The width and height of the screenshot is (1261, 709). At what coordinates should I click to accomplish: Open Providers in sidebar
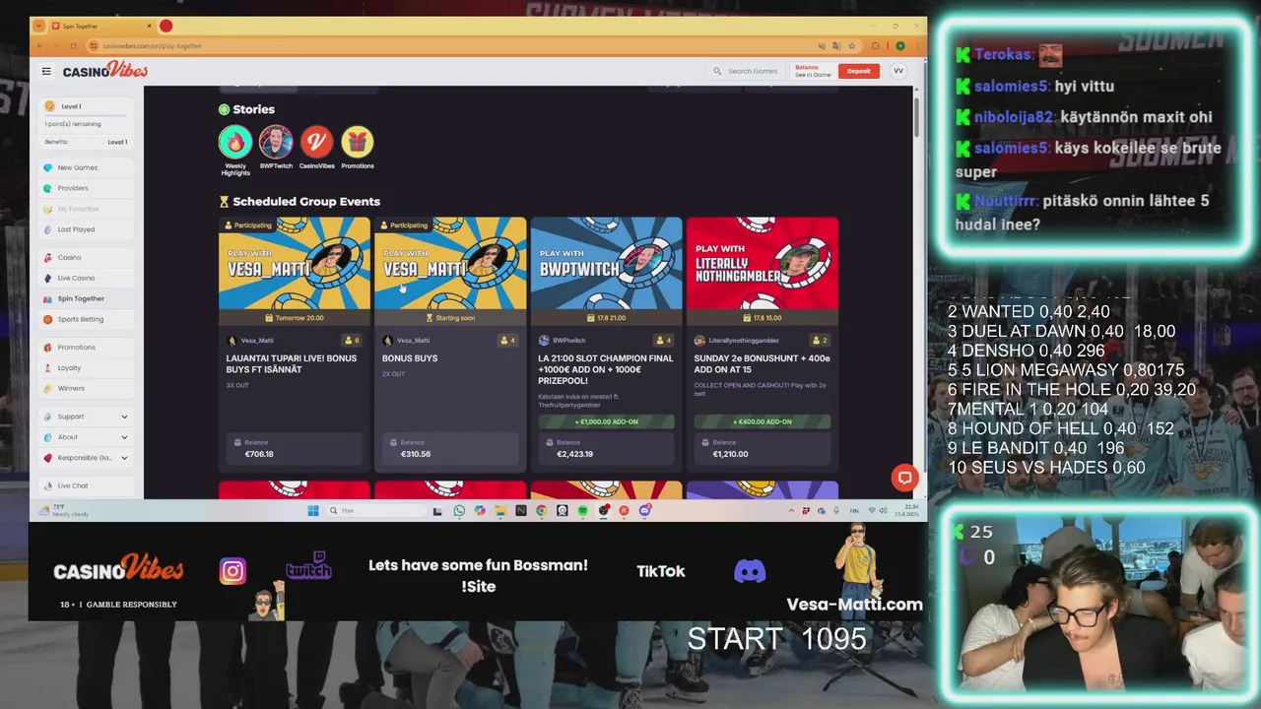pos(87,188)
